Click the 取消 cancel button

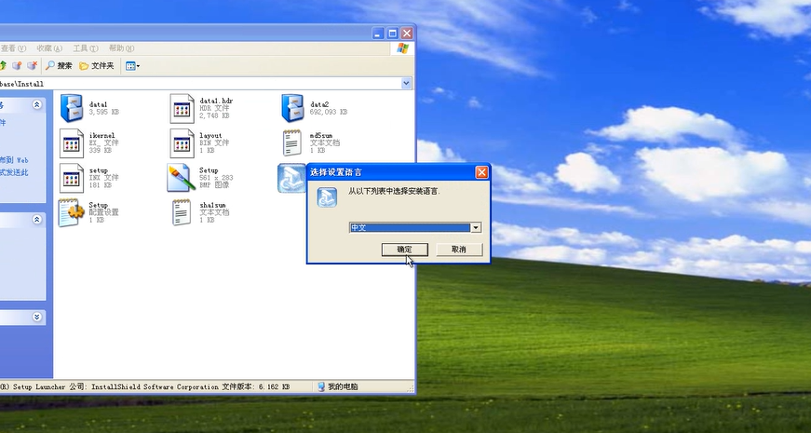click(x=459, y=250)
